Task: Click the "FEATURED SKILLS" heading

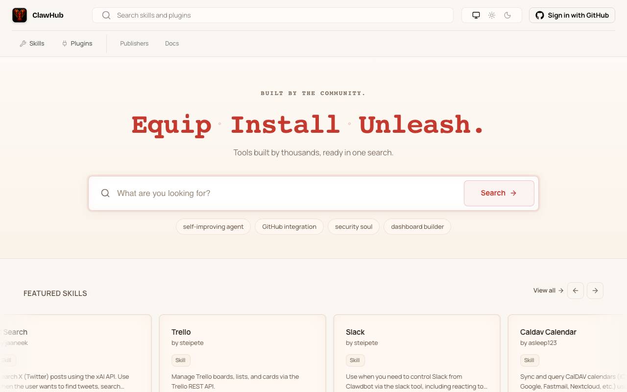Action: click(x=55, y=294)
